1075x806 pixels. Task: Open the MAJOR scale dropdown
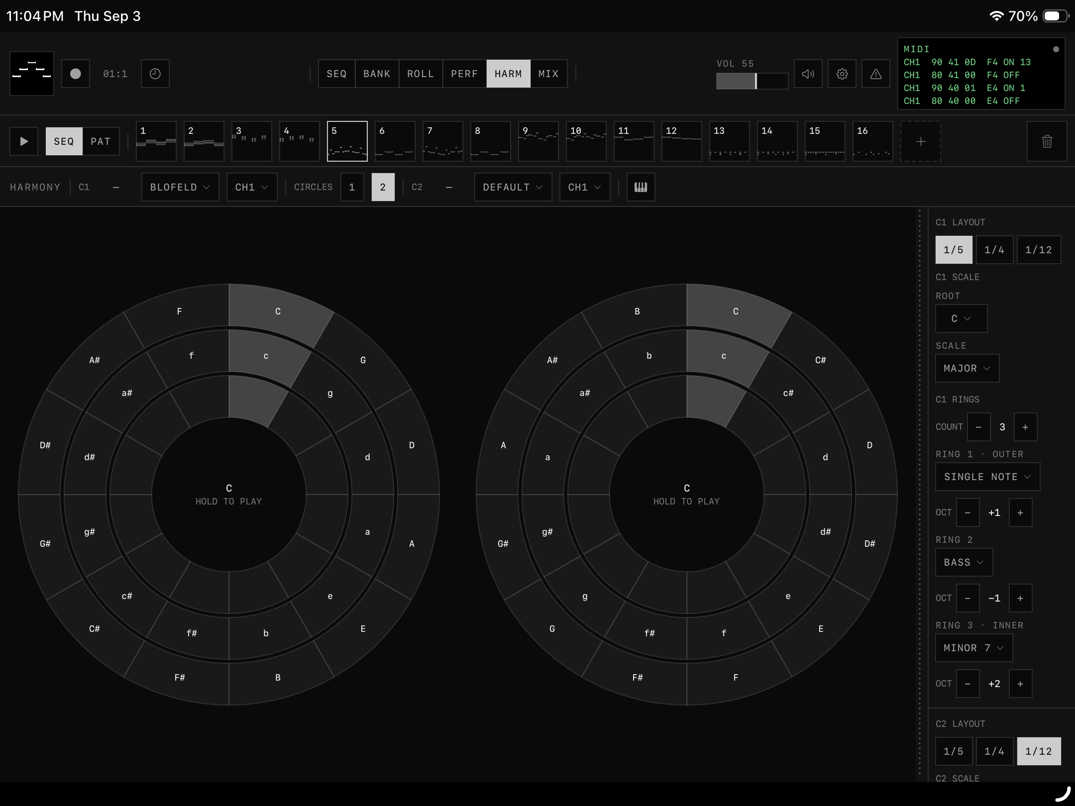pyautogui.click(x=967, y=368)
